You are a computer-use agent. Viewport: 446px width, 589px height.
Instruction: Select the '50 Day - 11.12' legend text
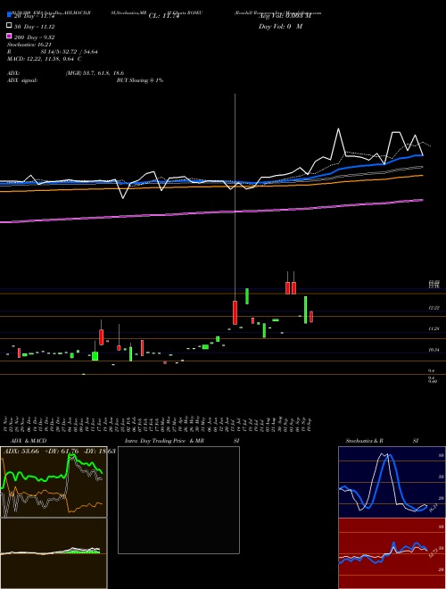[x=34, y=27]
